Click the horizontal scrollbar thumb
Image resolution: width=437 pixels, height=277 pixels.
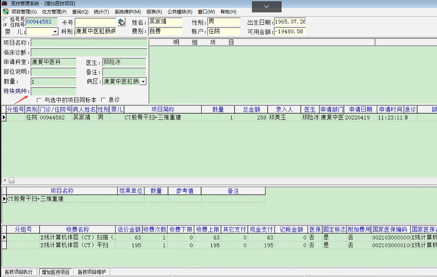[x=12, y=180]
